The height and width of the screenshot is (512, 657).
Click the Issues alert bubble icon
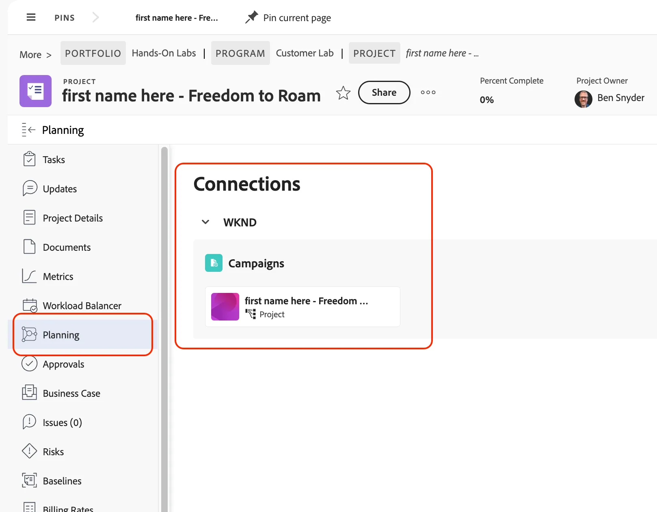point(29,422)
